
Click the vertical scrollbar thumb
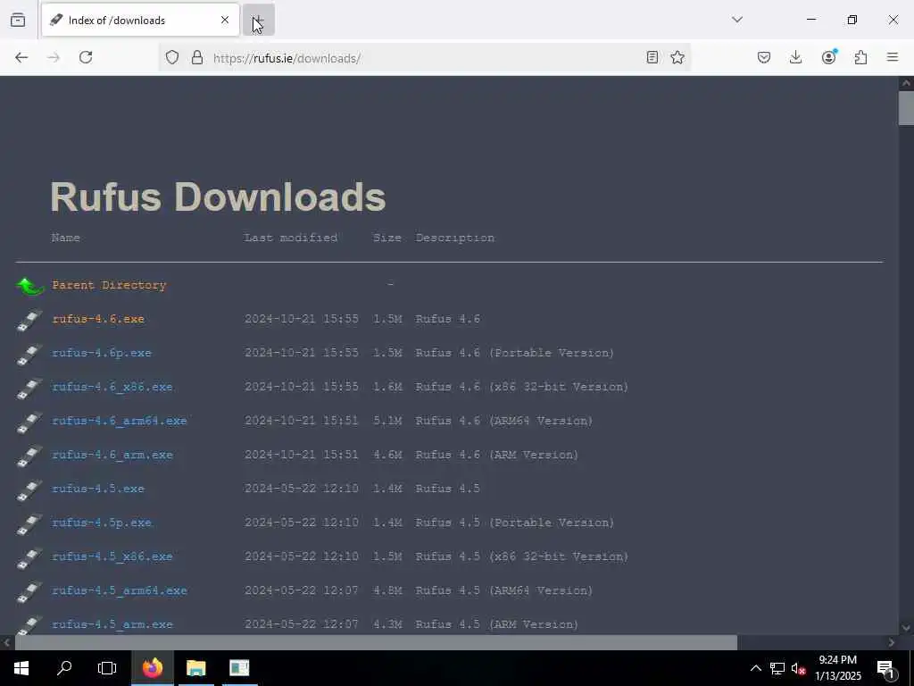[x=906, y=108]
